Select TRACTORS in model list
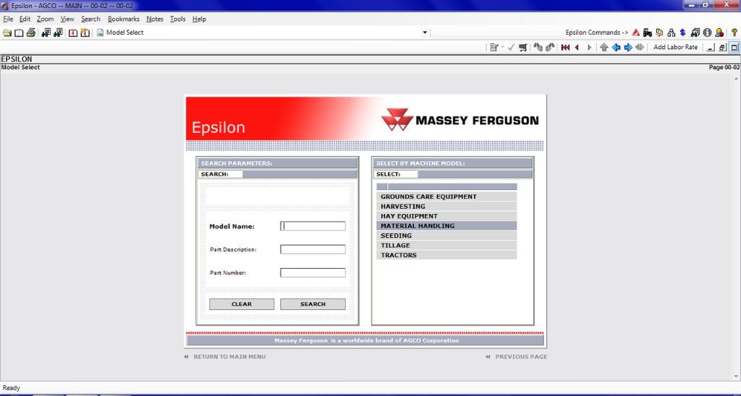Screen dimensions: 741x396 (446, 255)
